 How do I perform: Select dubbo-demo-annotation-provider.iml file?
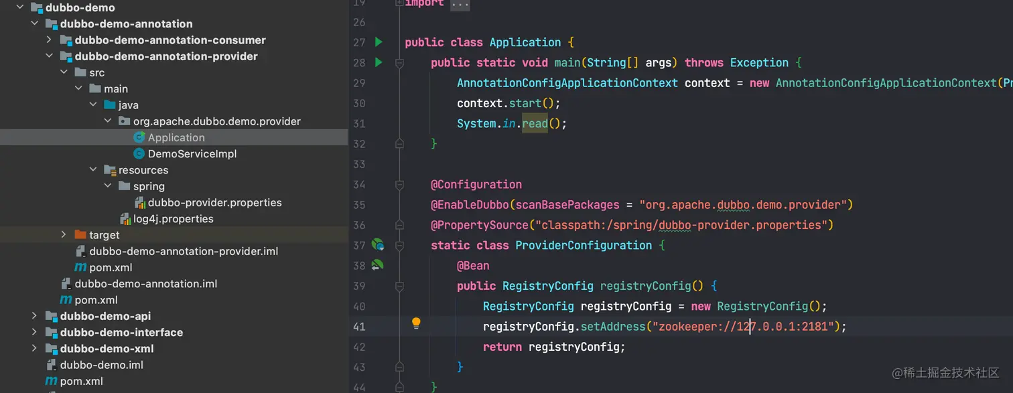[184, 251]
